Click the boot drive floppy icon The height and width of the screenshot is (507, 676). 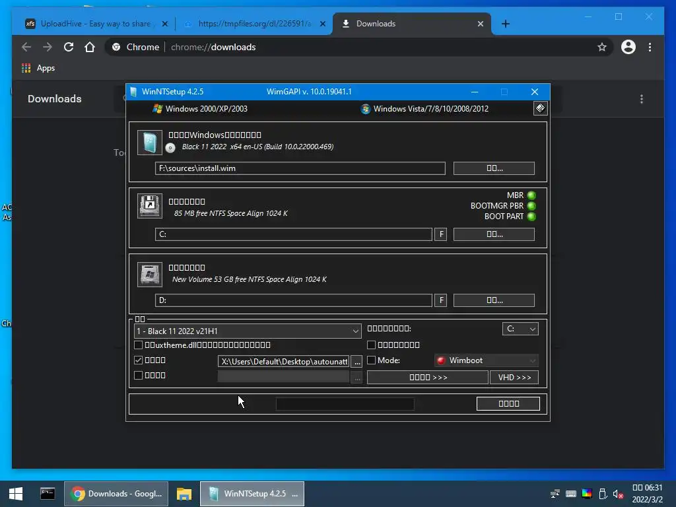coord(150,206)
